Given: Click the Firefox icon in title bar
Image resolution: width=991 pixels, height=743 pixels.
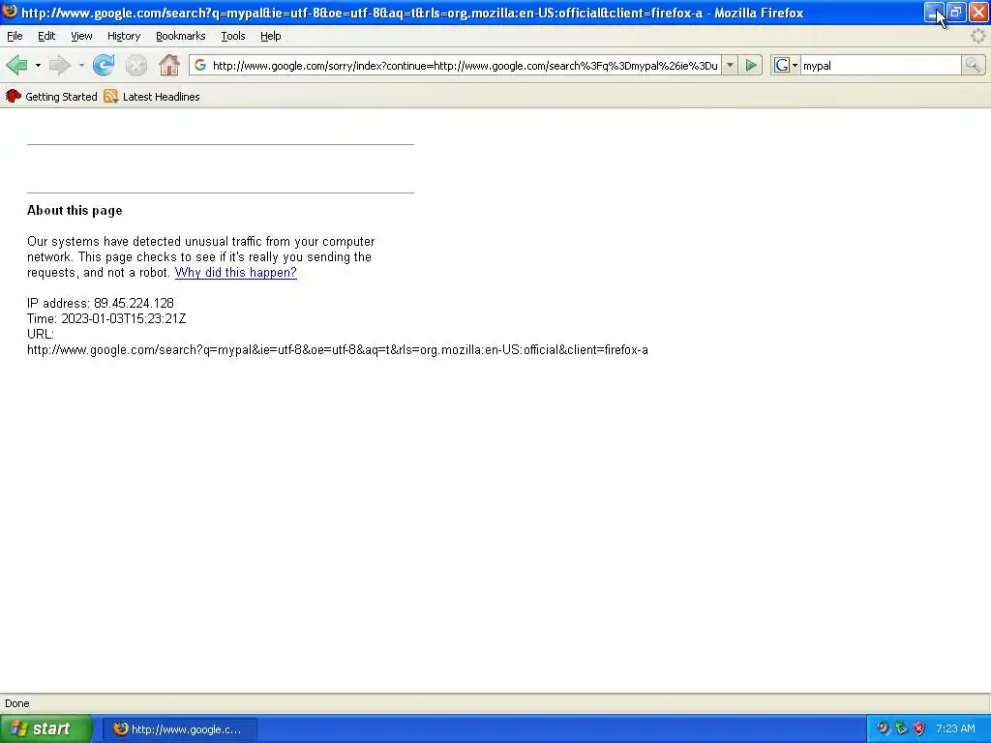Looking at the screenshot, I should point(10,12).
